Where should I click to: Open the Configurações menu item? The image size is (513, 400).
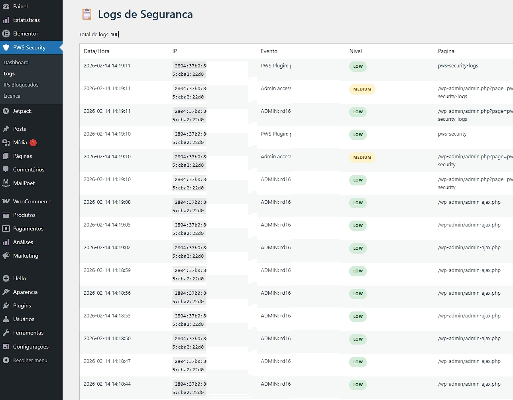click(31, 347)
